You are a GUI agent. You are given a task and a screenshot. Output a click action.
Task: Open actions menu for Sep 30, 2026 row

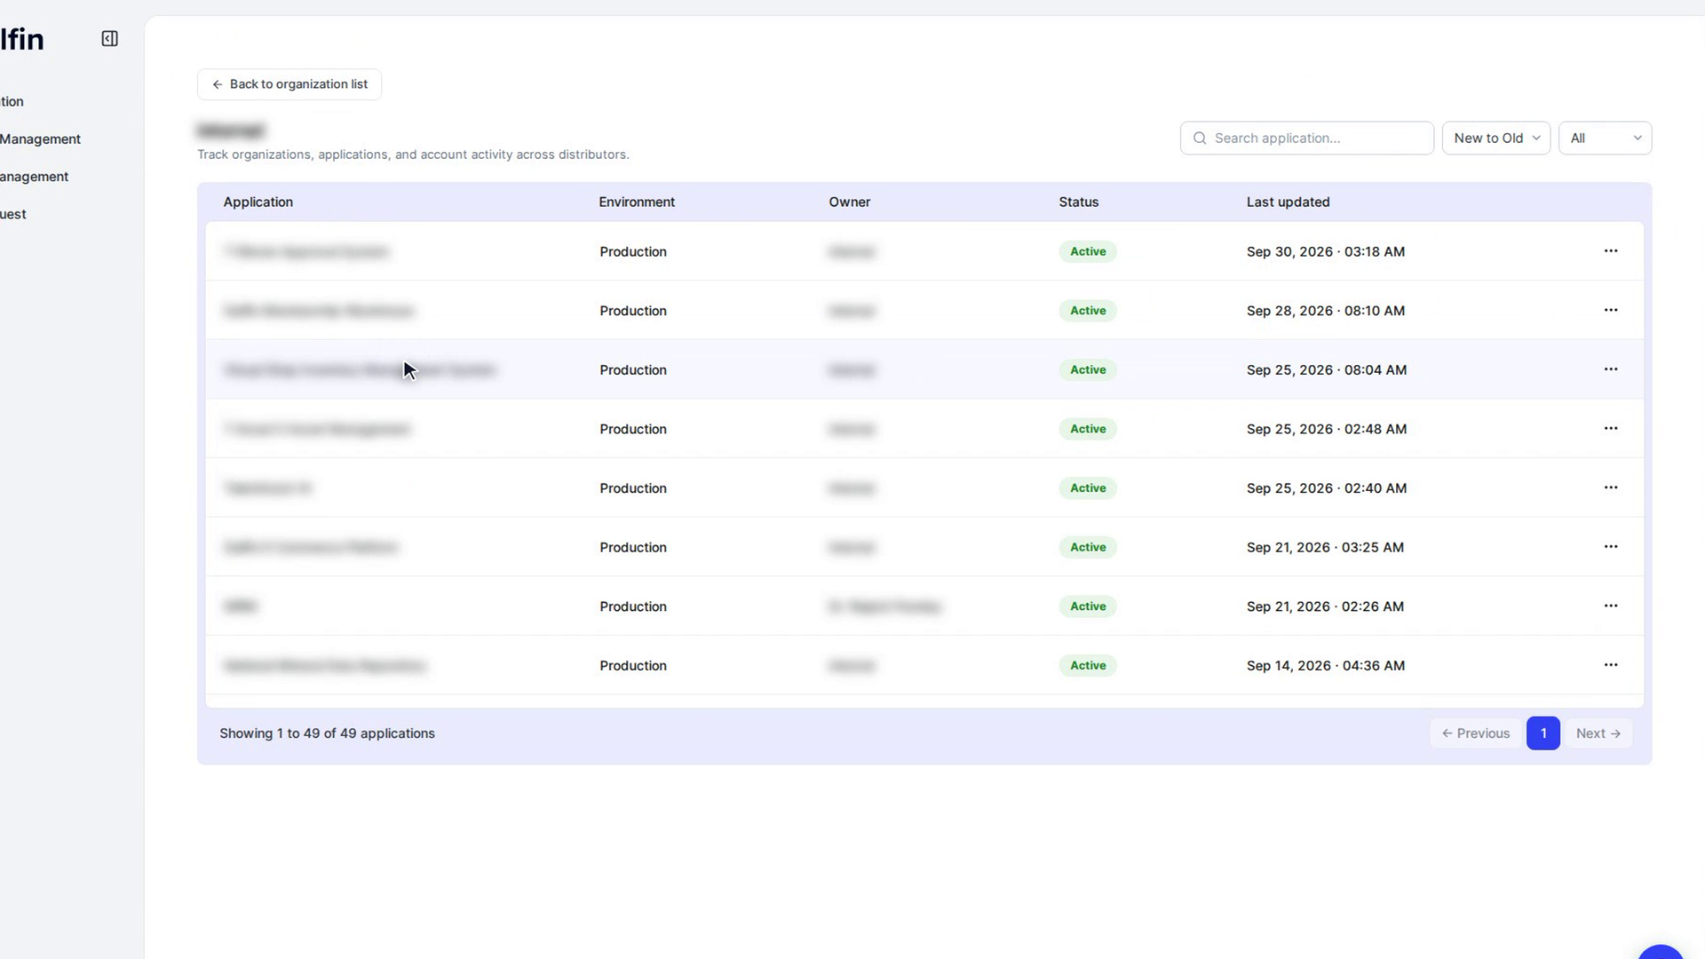pyautogui.click(x=1611, y=251)
